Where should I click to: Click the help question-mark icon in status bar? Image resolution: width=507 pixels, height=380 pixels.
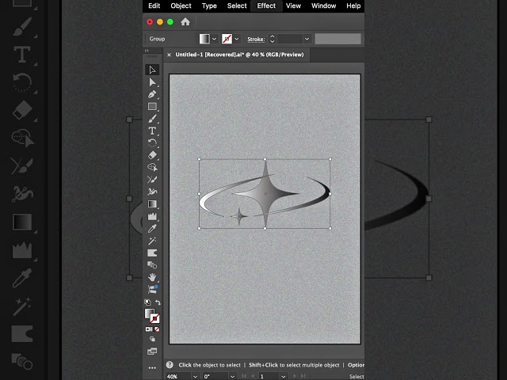click(170, 365)
